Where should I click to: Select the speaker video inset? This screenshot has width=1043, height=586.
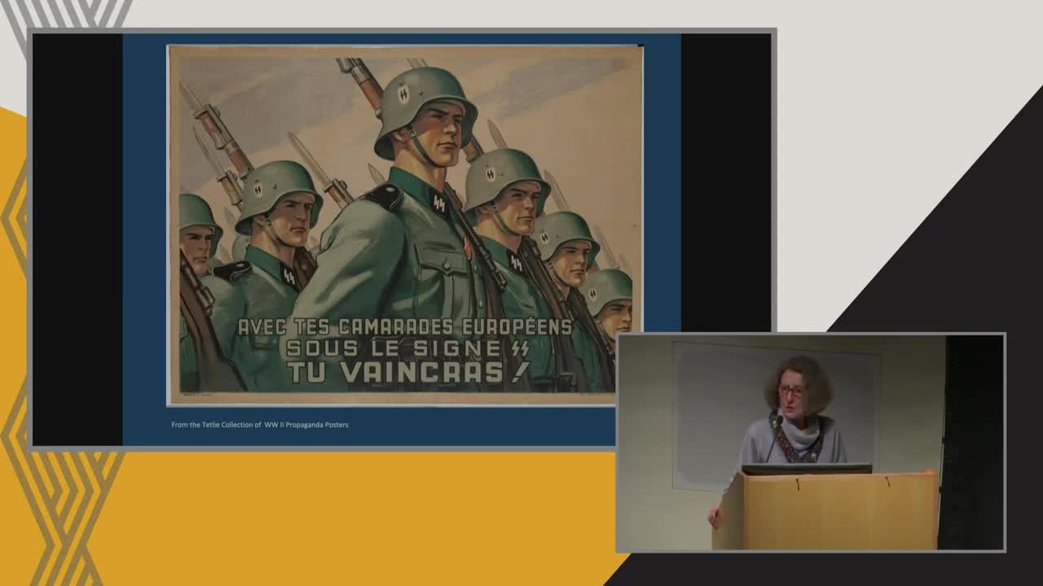[811, 442]
